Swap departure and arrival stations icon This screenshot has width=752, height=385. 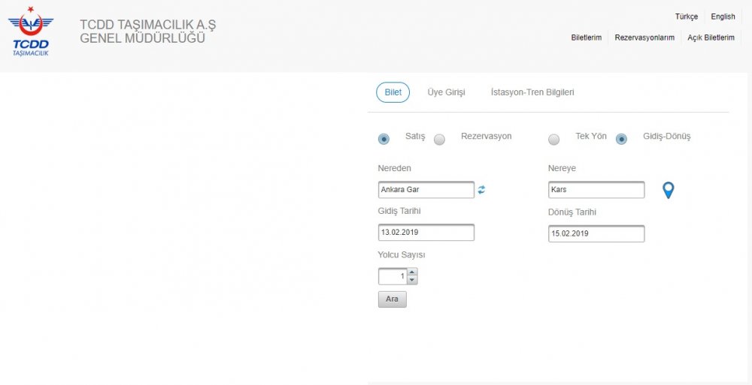click(x=481, y=190)
